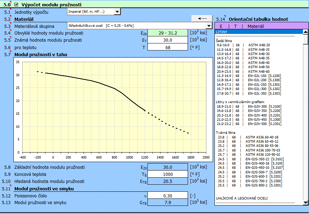Select EN-GJS-400-18 [5.3105] row
309x214 pixels.
pos(259,163)
